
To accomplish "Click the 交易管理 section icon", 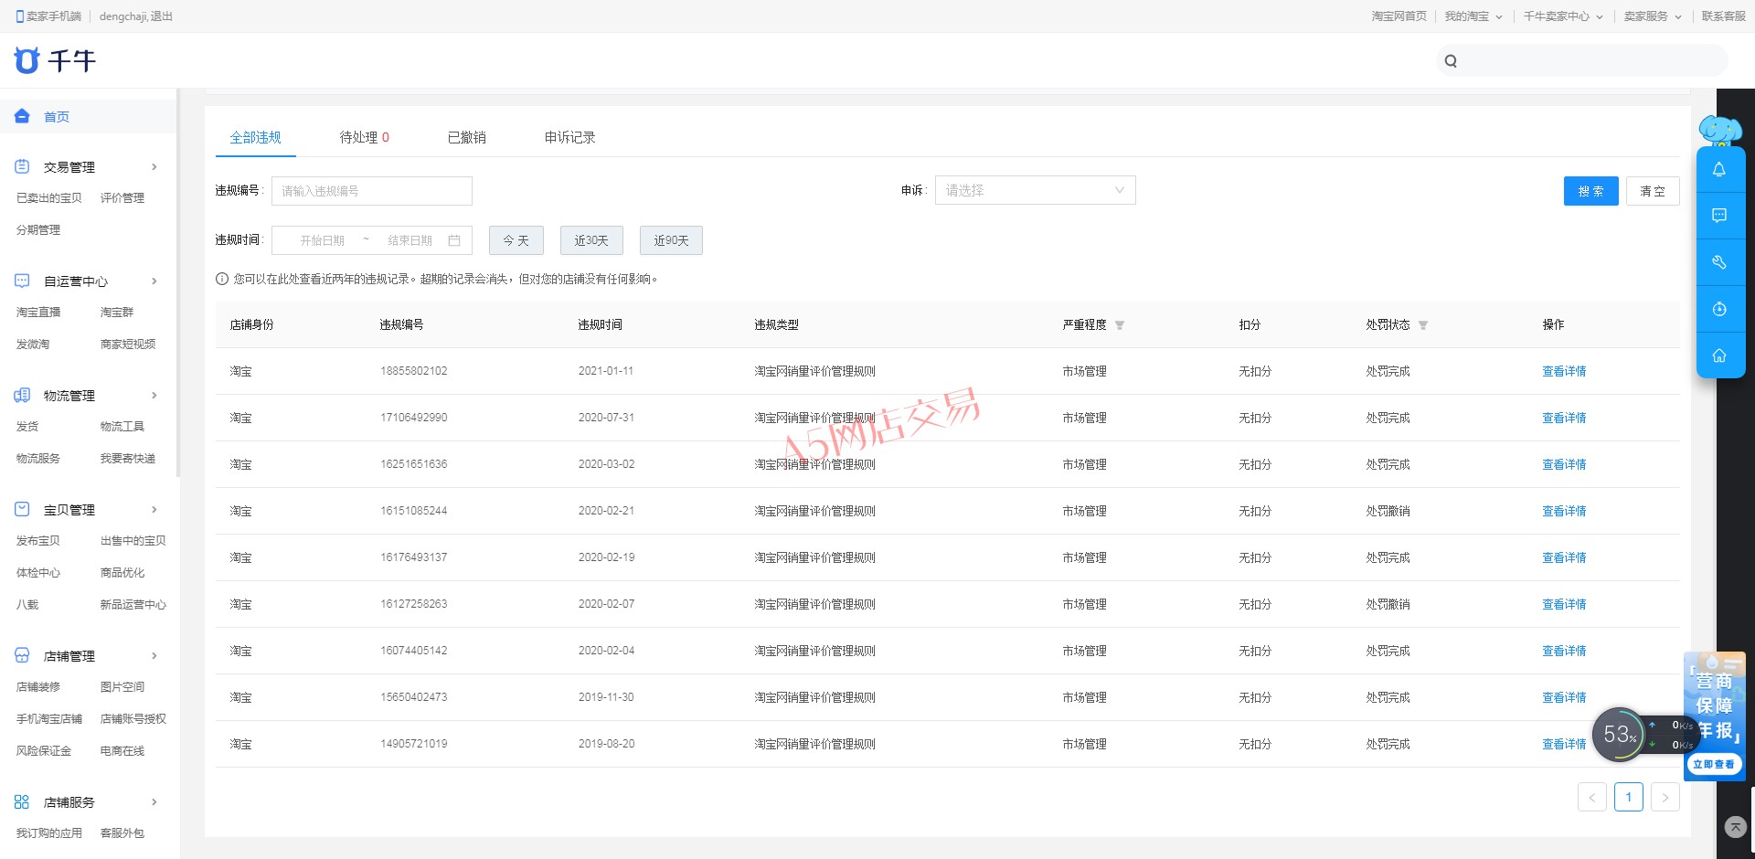I will [x=22, y=166].
